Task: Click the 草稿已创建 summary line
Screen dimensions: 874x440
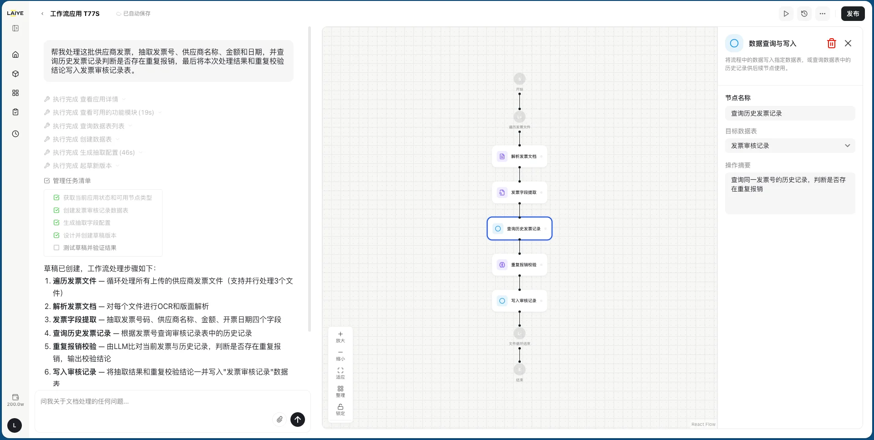Action: [100, 268]
